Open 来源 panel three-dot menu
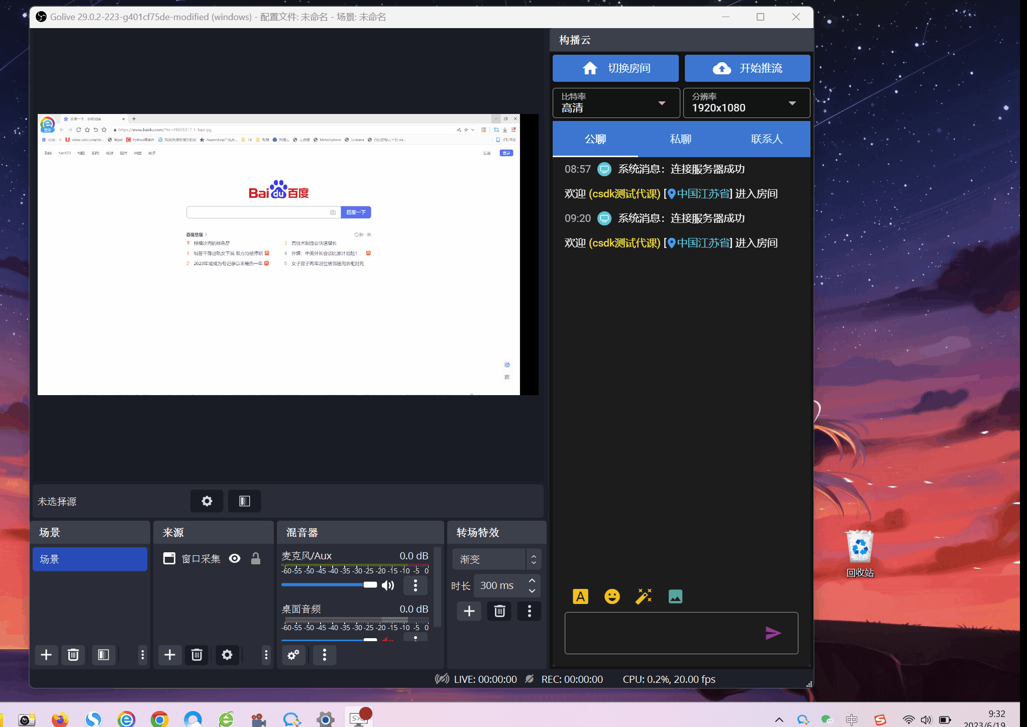 click(x=266, y=655)
